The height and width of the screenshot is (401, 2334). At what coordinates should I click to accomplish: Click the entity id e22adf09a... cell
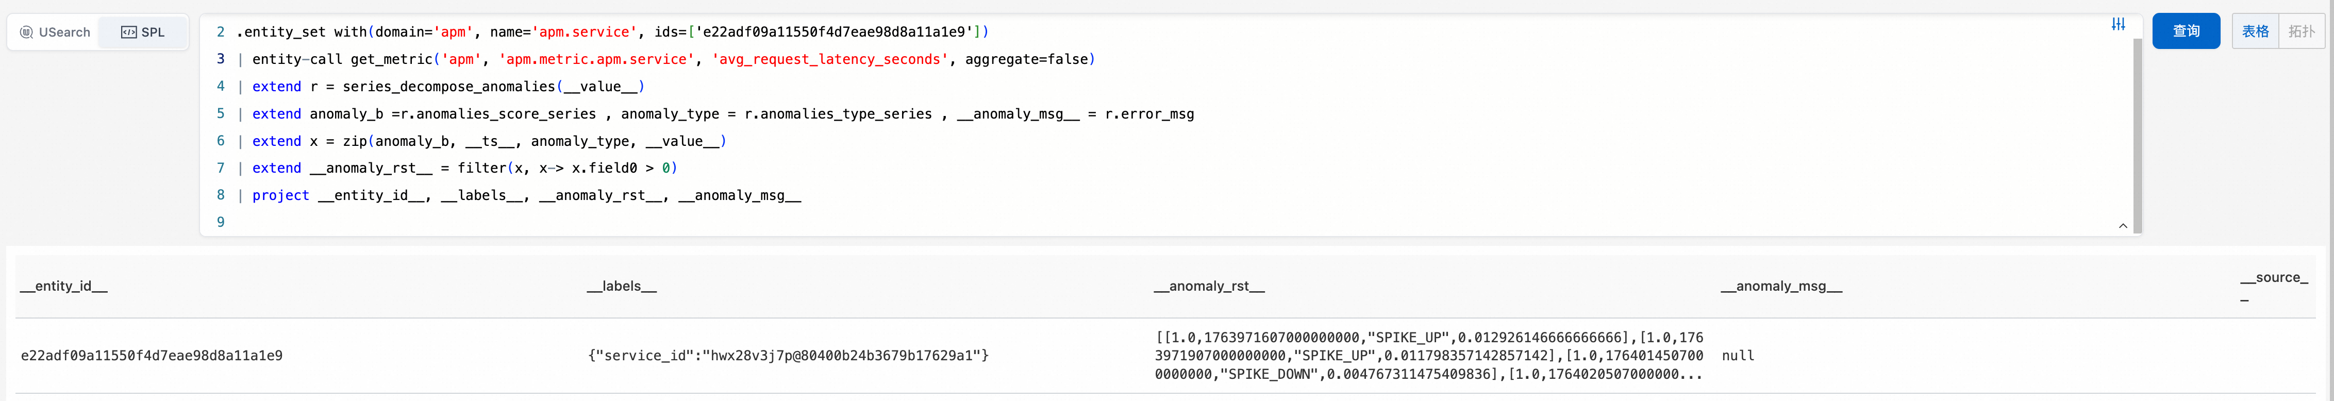click(x=152, y=356)
